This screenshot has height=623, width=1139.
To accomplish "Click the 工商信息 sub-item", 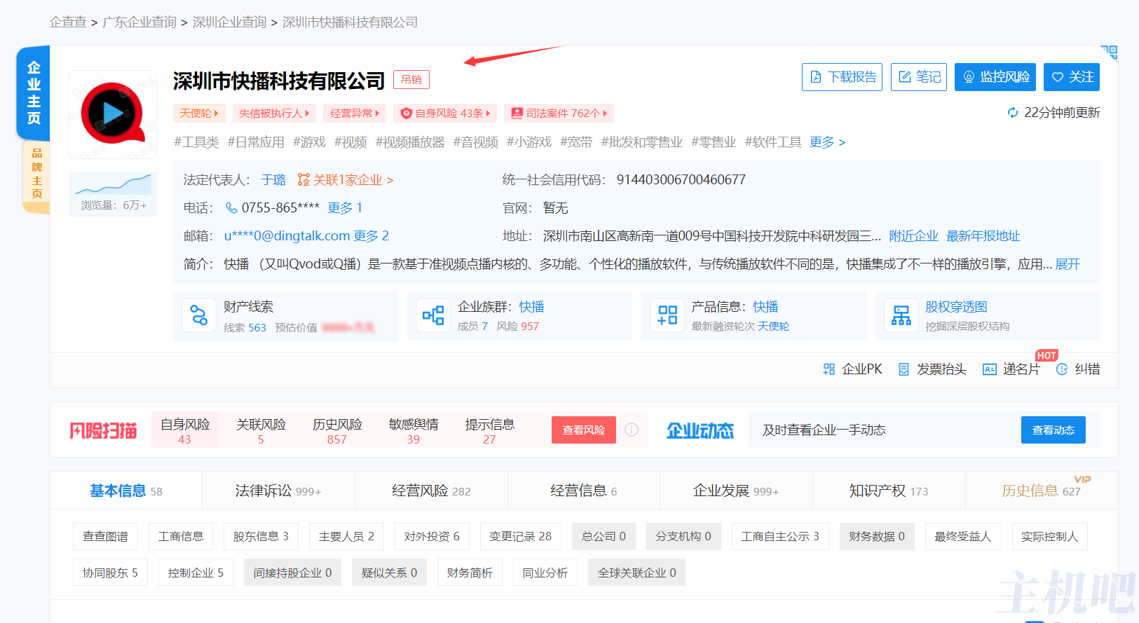I will coord(181,536).
